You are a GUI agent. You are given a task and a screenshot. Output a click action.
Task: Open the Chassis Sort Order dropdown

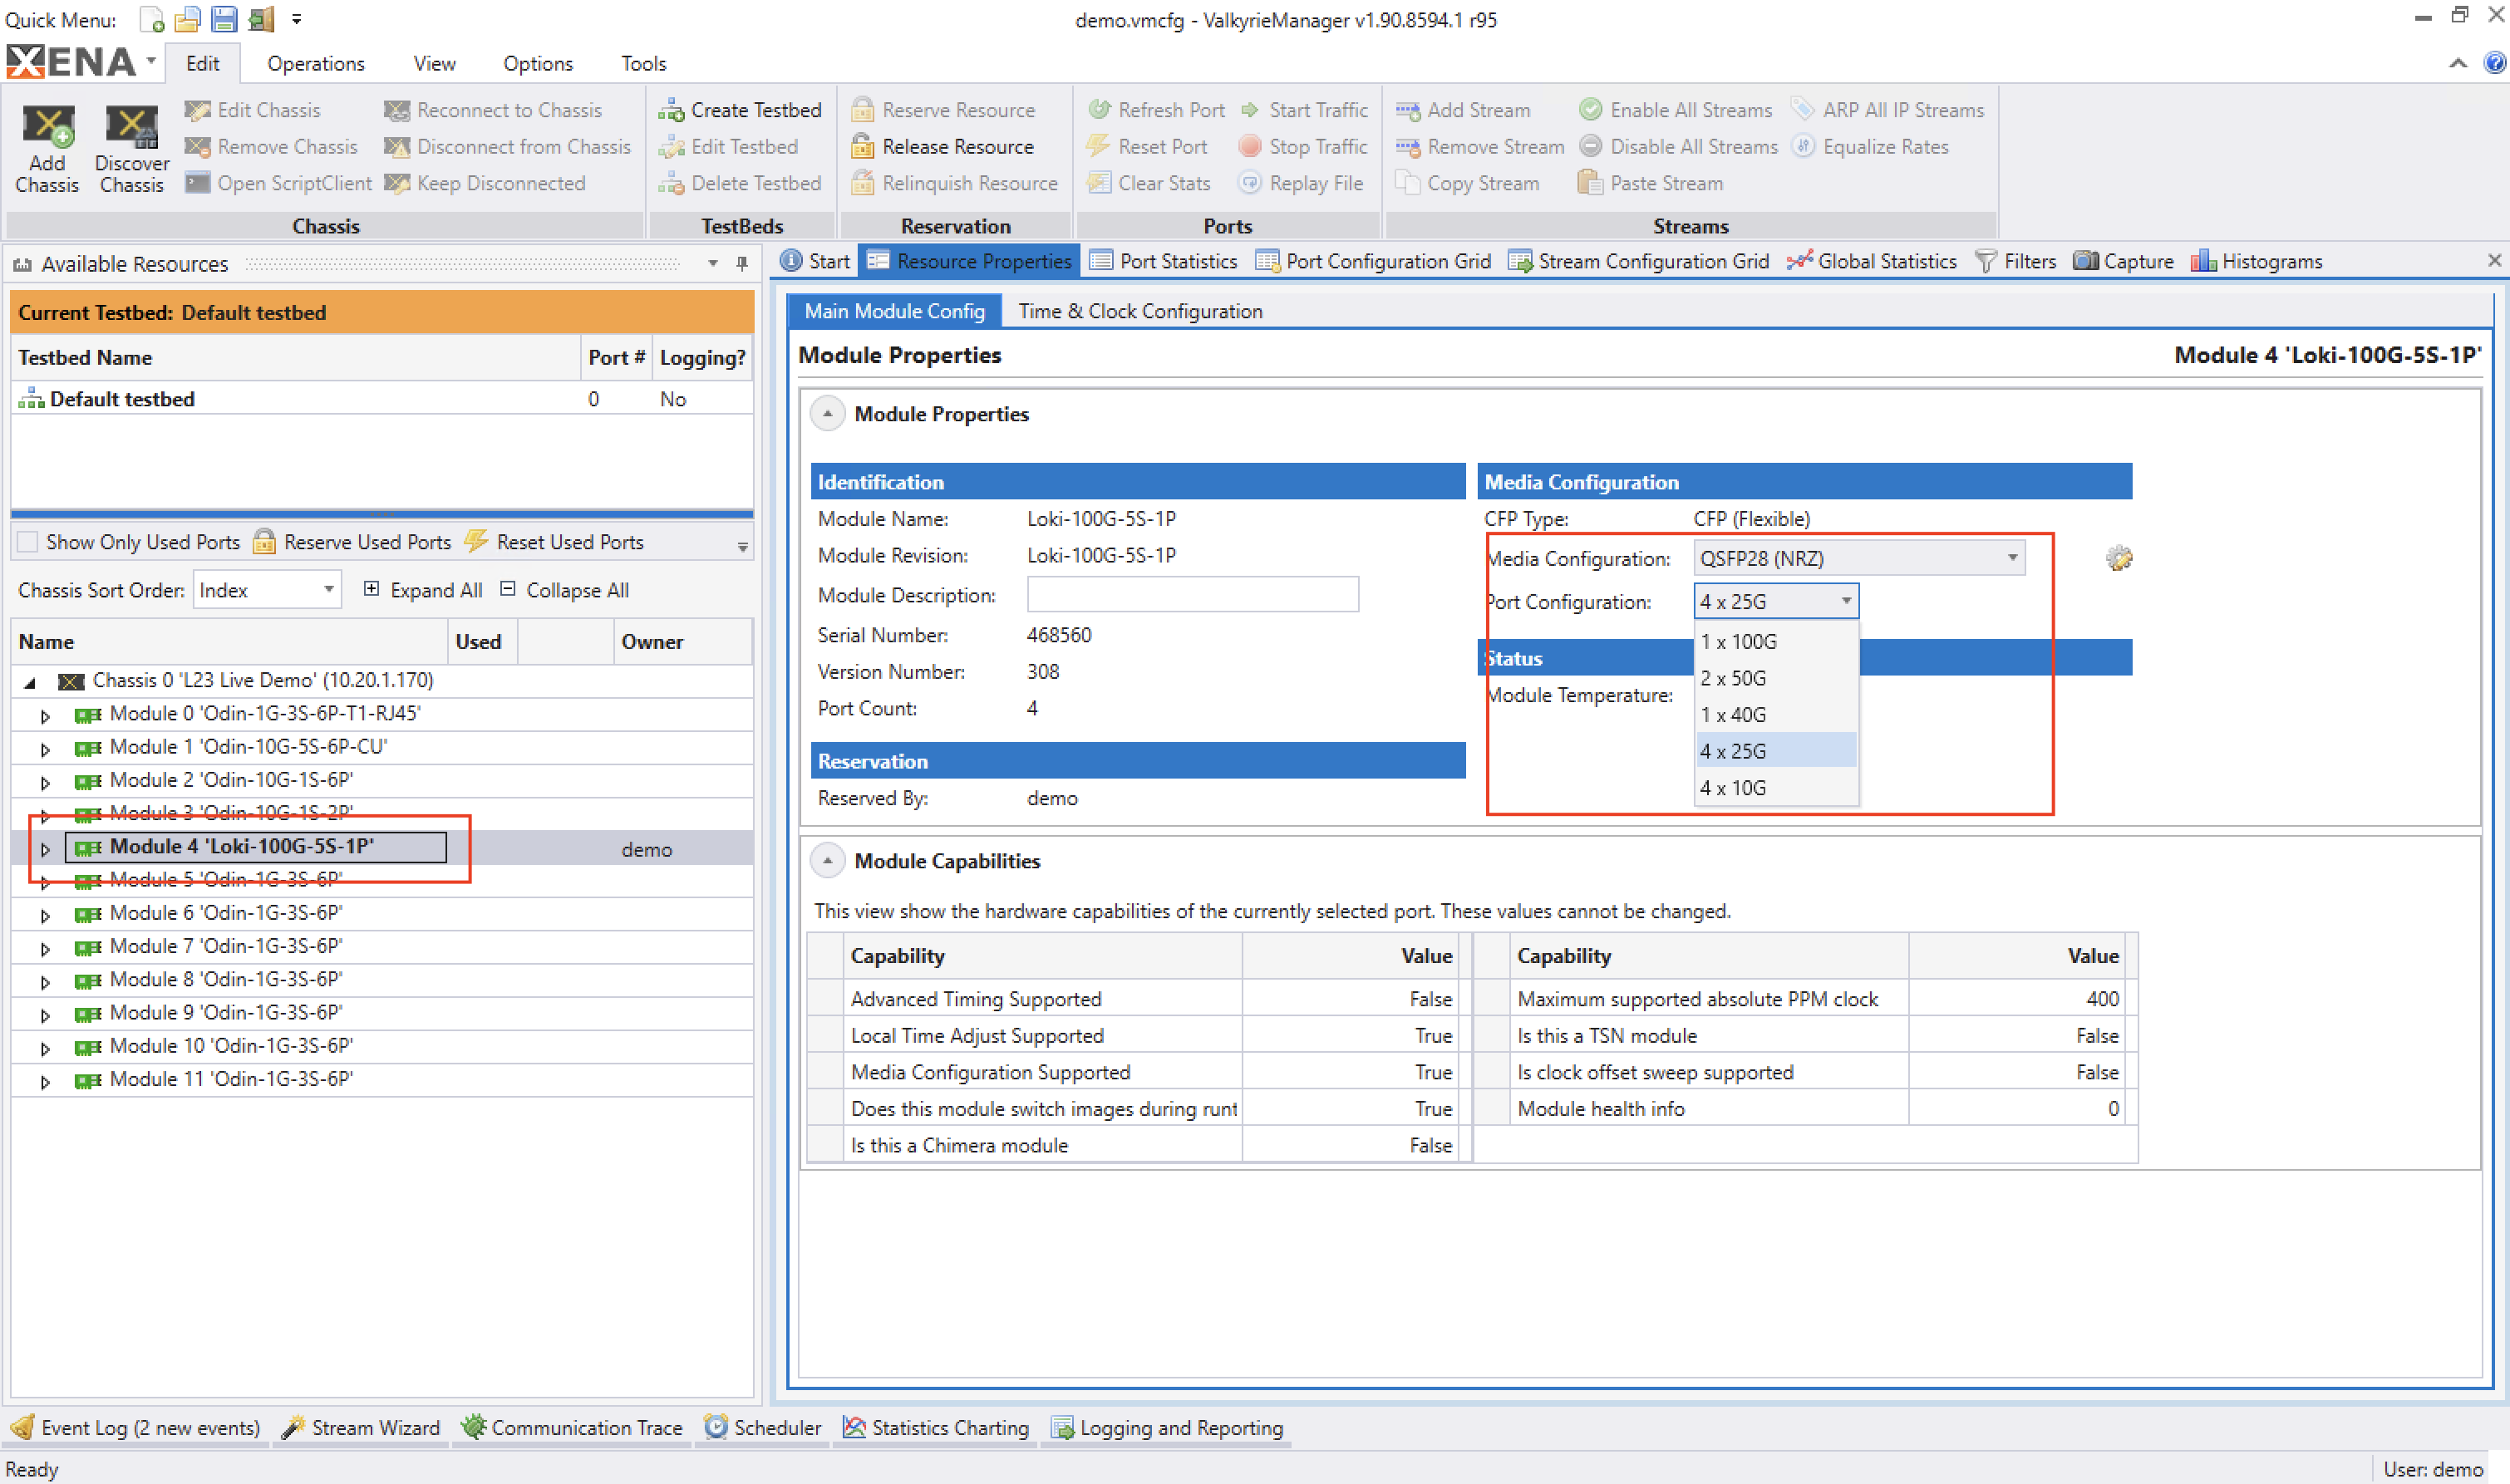coord(267,590)
